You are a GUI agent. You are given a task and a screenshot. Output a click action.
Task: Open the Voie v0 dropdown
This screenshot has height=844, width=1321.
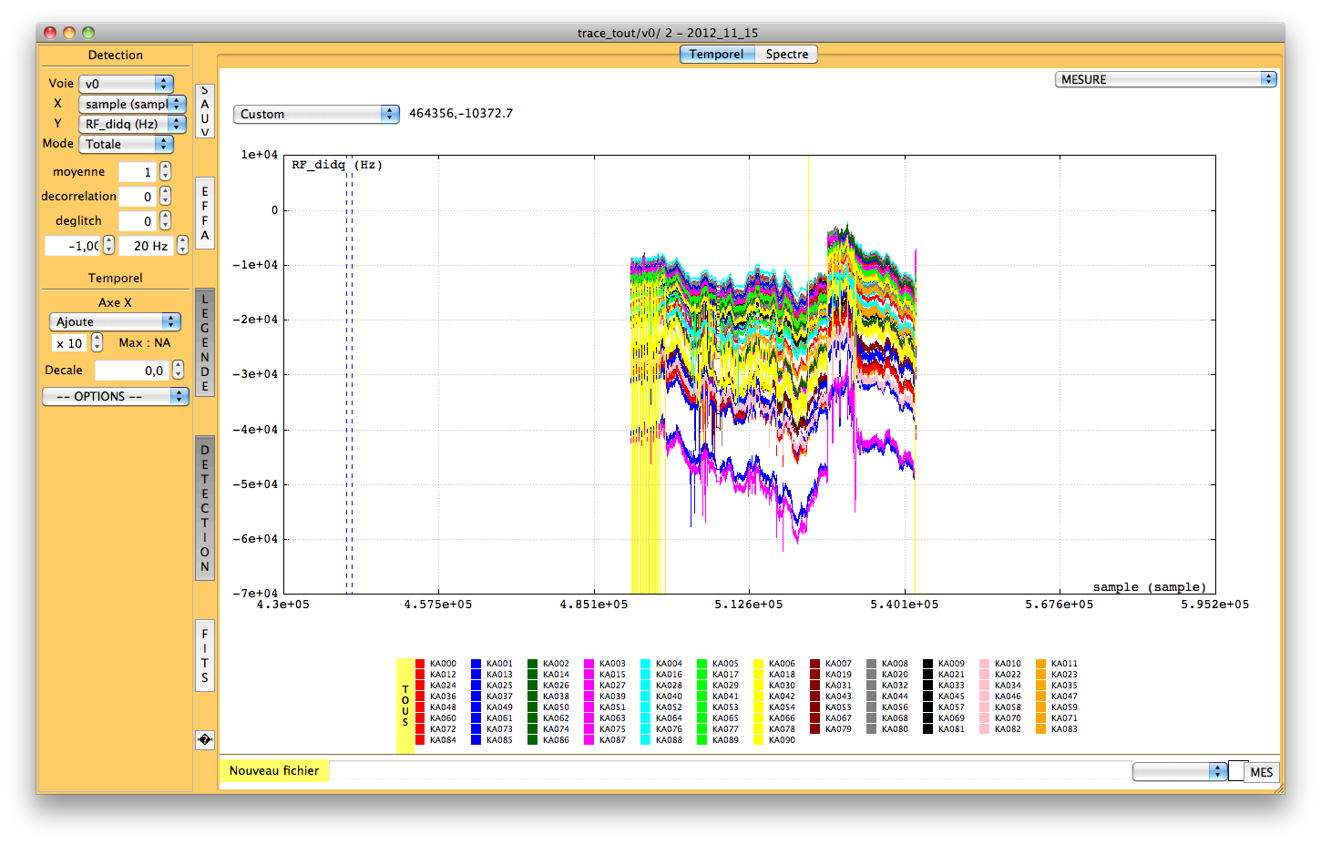pos(126,84)
